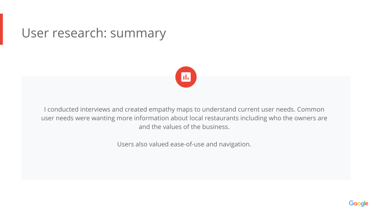The height and width of the screenshot is (213, 379).
Task: Click the line starting "I conducted interviews"
Action: (x=184, y=109)
